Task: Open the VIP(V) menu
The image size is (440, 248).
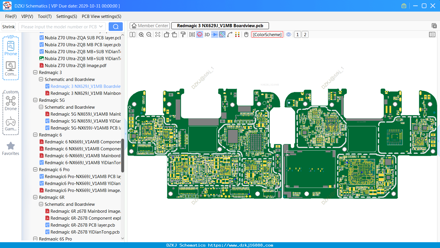Action: pyautogui.click(x=27, y=16)
